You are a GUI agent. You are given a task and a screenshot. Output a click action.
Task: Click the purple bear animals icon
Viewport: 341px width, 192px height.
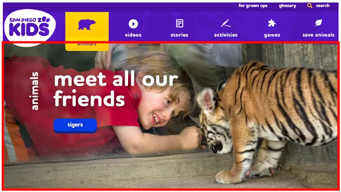tap(87, 24)
